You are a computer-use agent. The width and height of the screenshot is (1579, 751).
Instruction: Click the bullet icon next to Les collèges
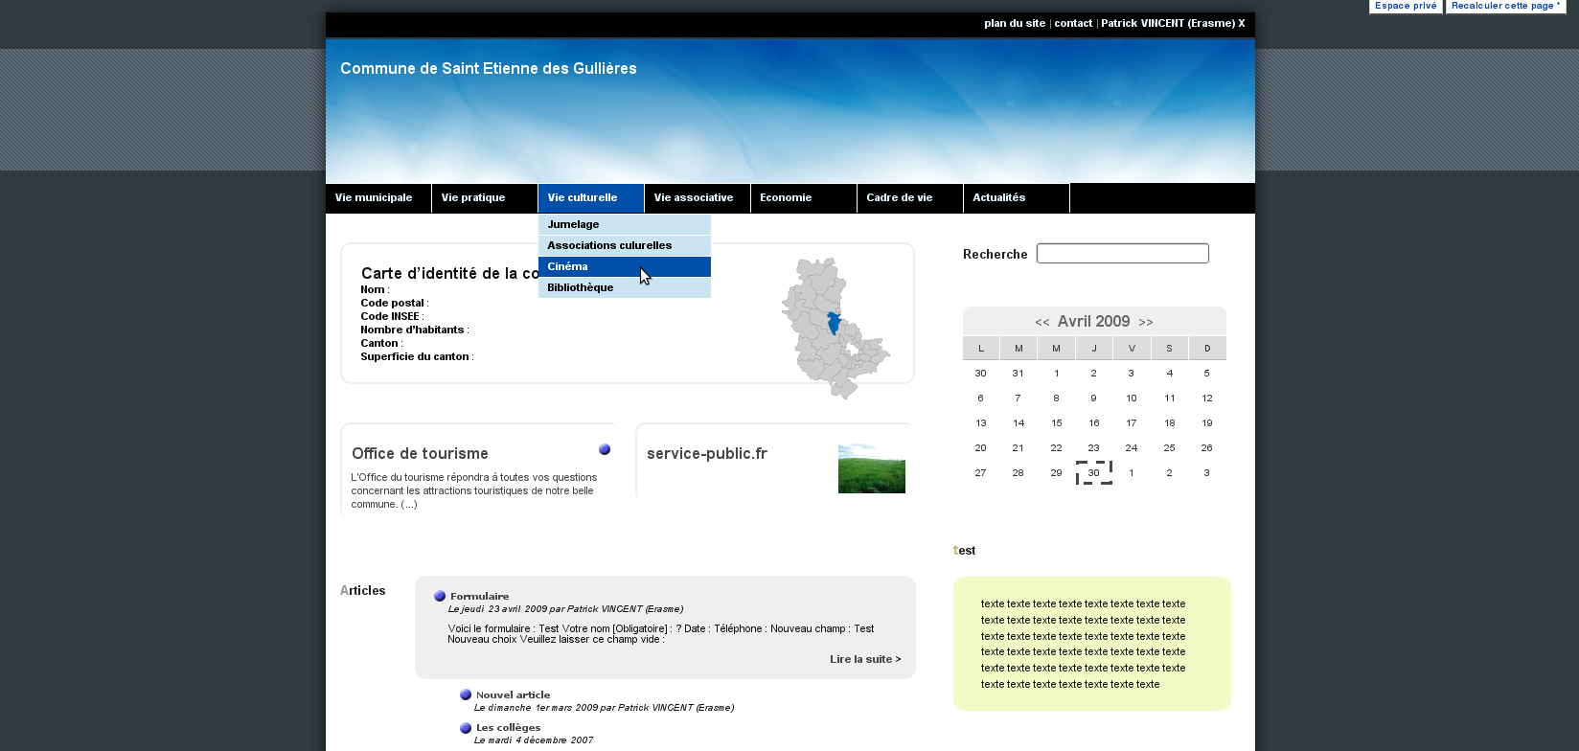pos(466,728)
